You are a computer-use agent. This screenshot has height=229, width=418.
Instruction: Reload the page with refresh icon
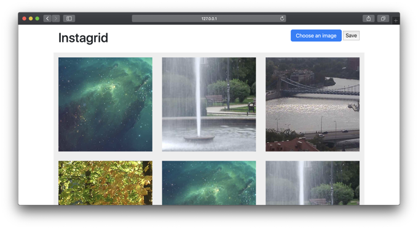pyautogui.click(x=282, y=18)
